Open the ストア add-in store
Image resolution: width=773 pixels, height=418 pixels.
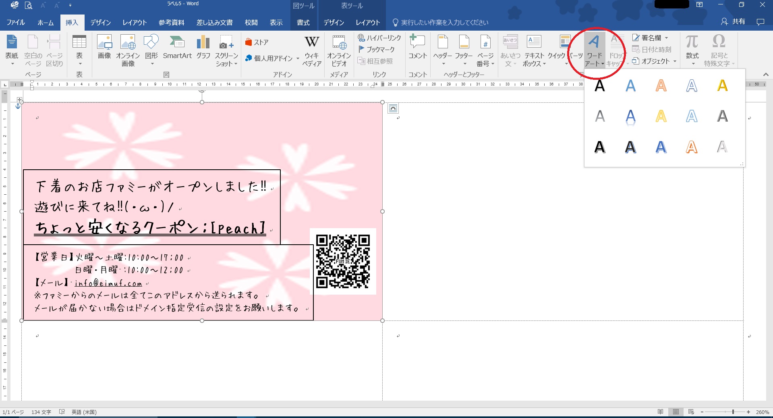[257, 42]
